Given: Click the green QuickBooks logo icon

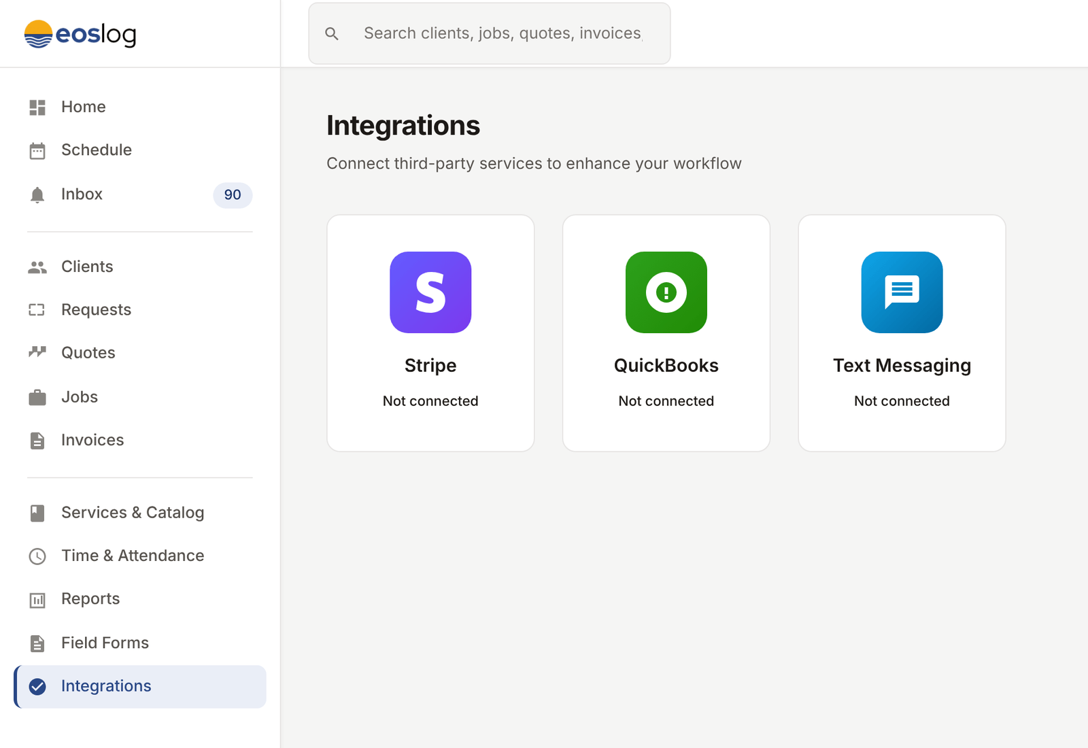Looking at the screenshot, I should click(666, 292).
